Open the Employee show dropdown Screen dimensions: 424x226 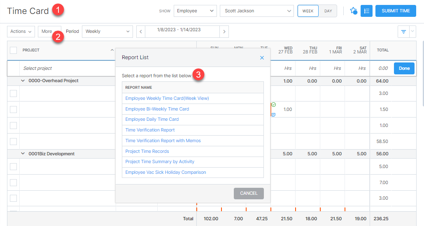tap(195, 11)
